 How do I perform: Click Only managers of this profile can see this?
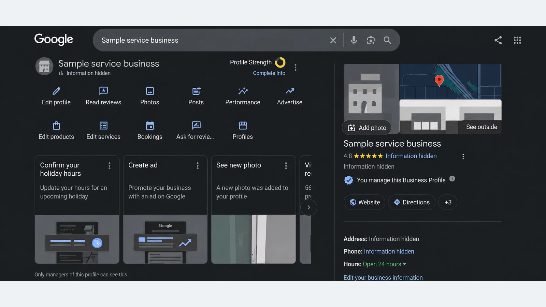pos(81,275)
